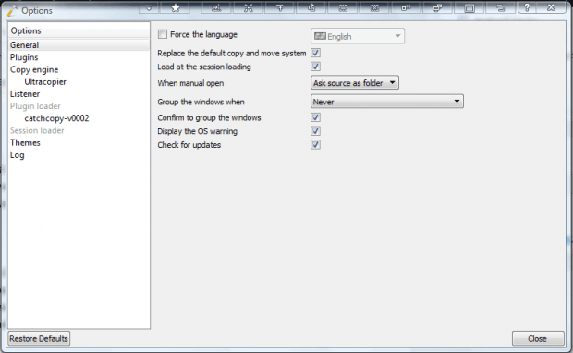Image resolution: width=573 pixels, height=353 pixels.
Task: Open the English language dropdown
Action: [x=358, y=36]
